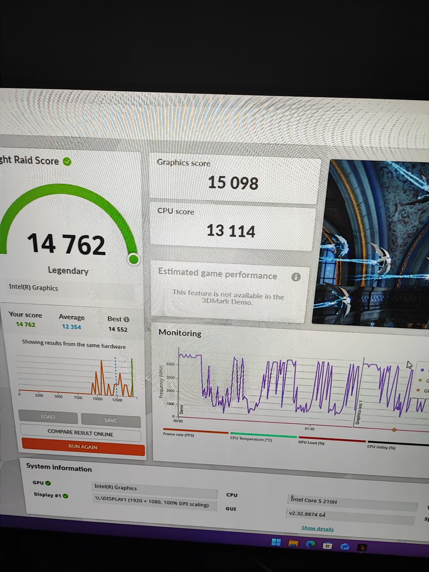Click the green checkmark beside Night Raid Score
The image size is (429, 572).
click(x=67, y=161)
